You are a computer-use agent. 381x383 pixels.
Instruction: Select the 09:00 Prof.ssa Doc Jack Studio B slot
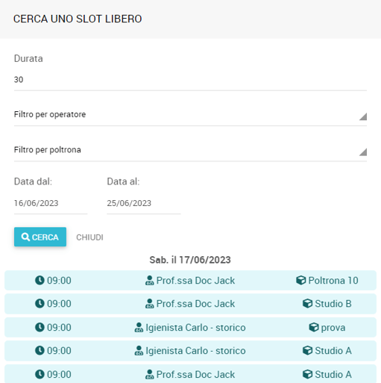[190, 304]
